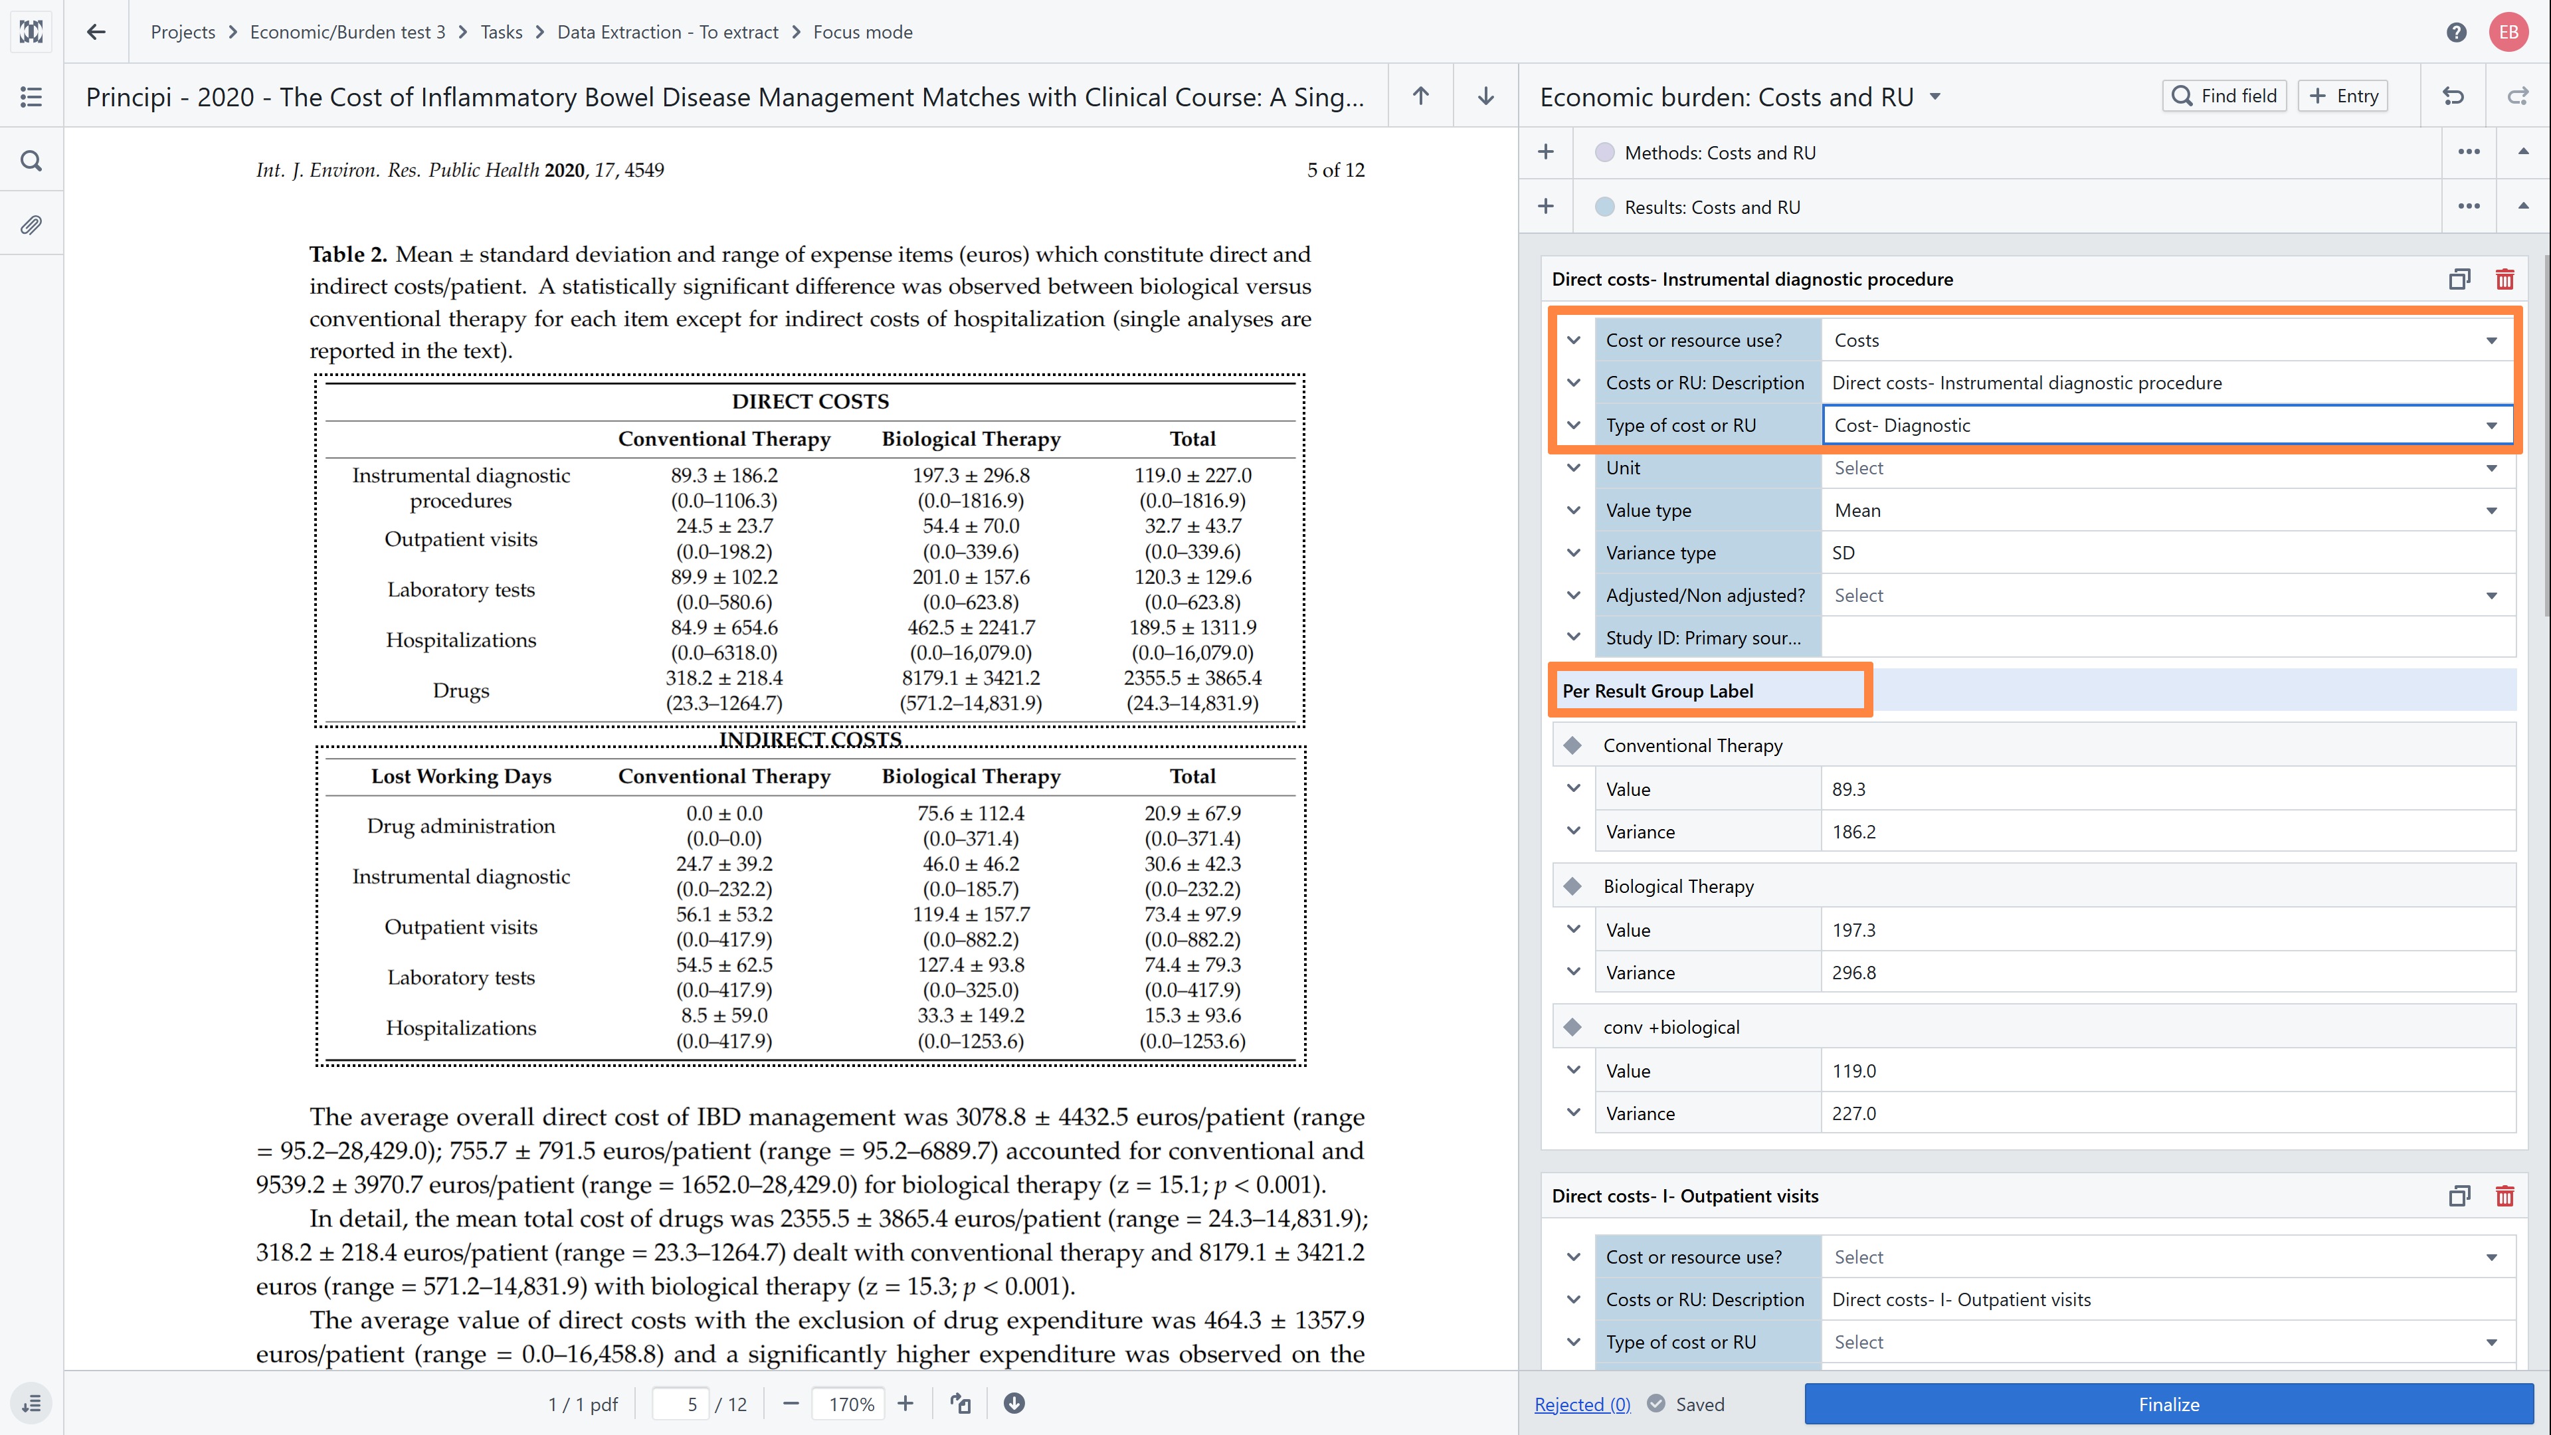The height and width of the screenshot is (1435, 2551).
Task: Download the PDF
Action: [1014, 1403]
